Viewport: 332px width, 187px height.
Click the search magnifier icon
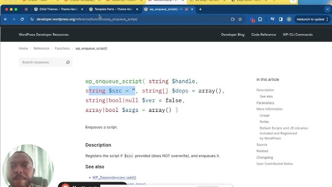(68, 62)
